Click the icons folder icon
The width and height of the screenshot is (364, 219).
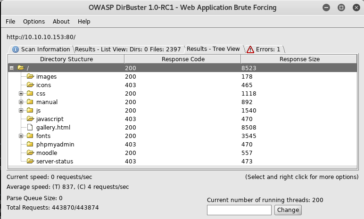[x=30, y=85]
